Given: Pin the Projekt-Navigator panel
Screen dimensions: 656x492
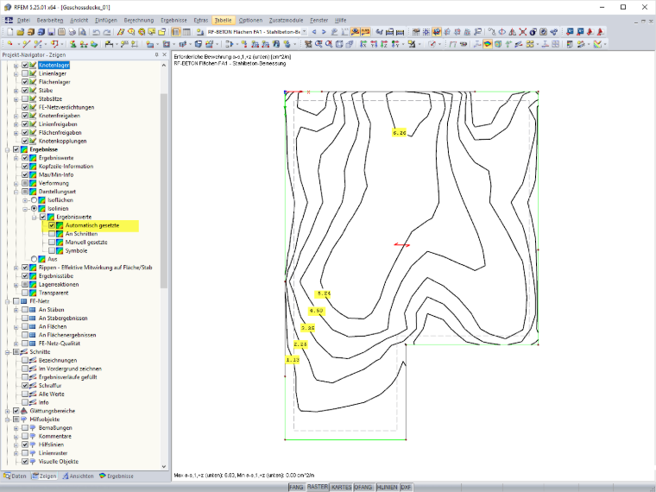Looking at the screenshot, I should pyautogui.click(x=157, y=54).
